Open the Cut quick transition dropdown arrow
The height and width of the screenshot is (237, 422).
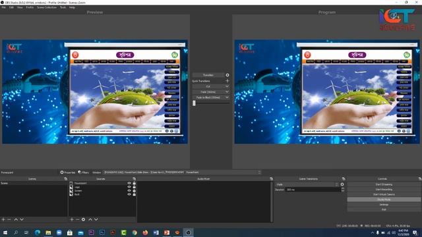click(x=227, y=86)
